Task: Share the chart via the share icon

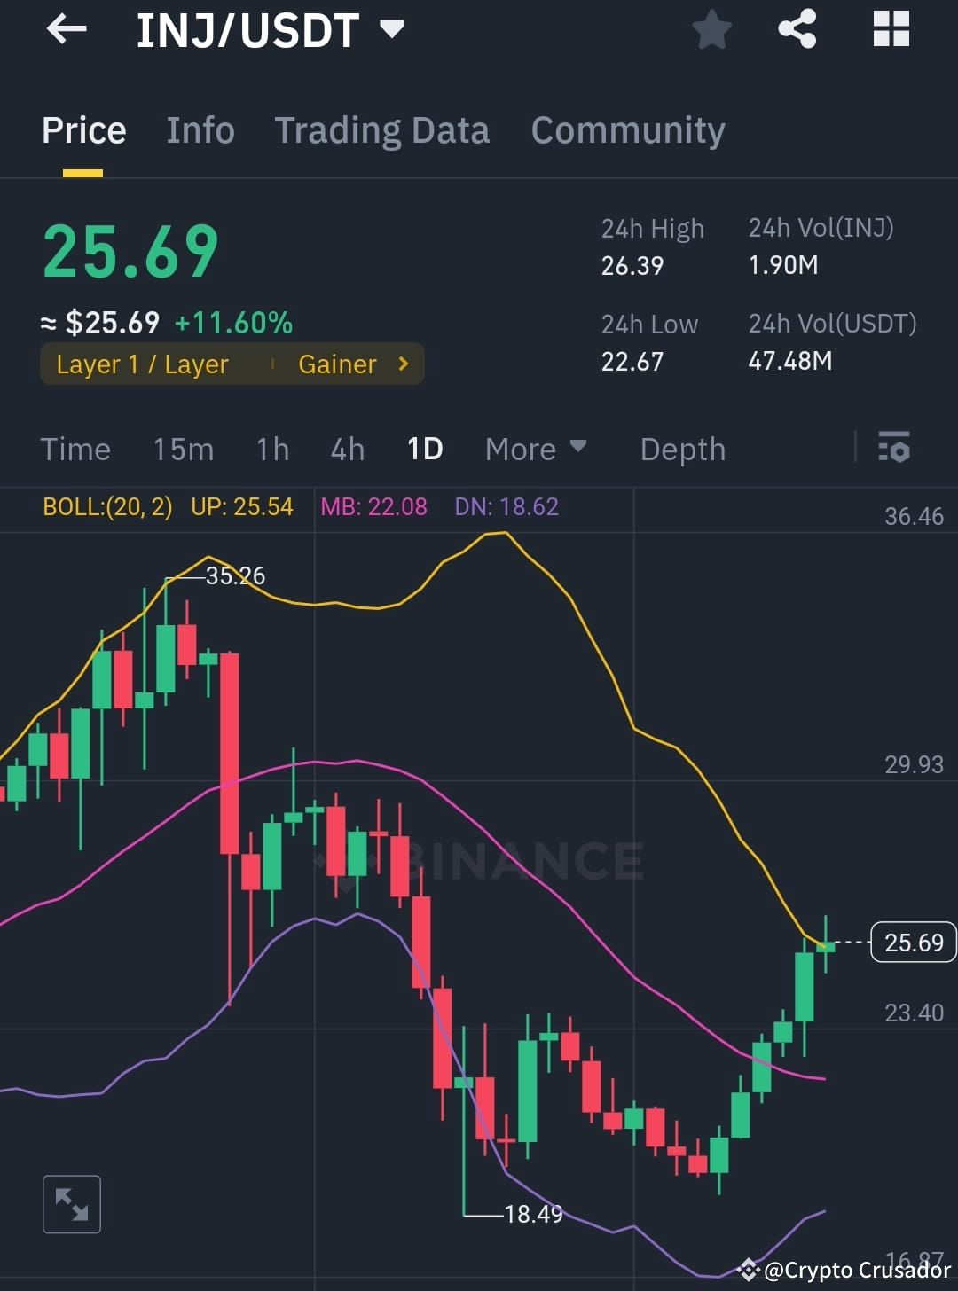Action: (797, 29)
